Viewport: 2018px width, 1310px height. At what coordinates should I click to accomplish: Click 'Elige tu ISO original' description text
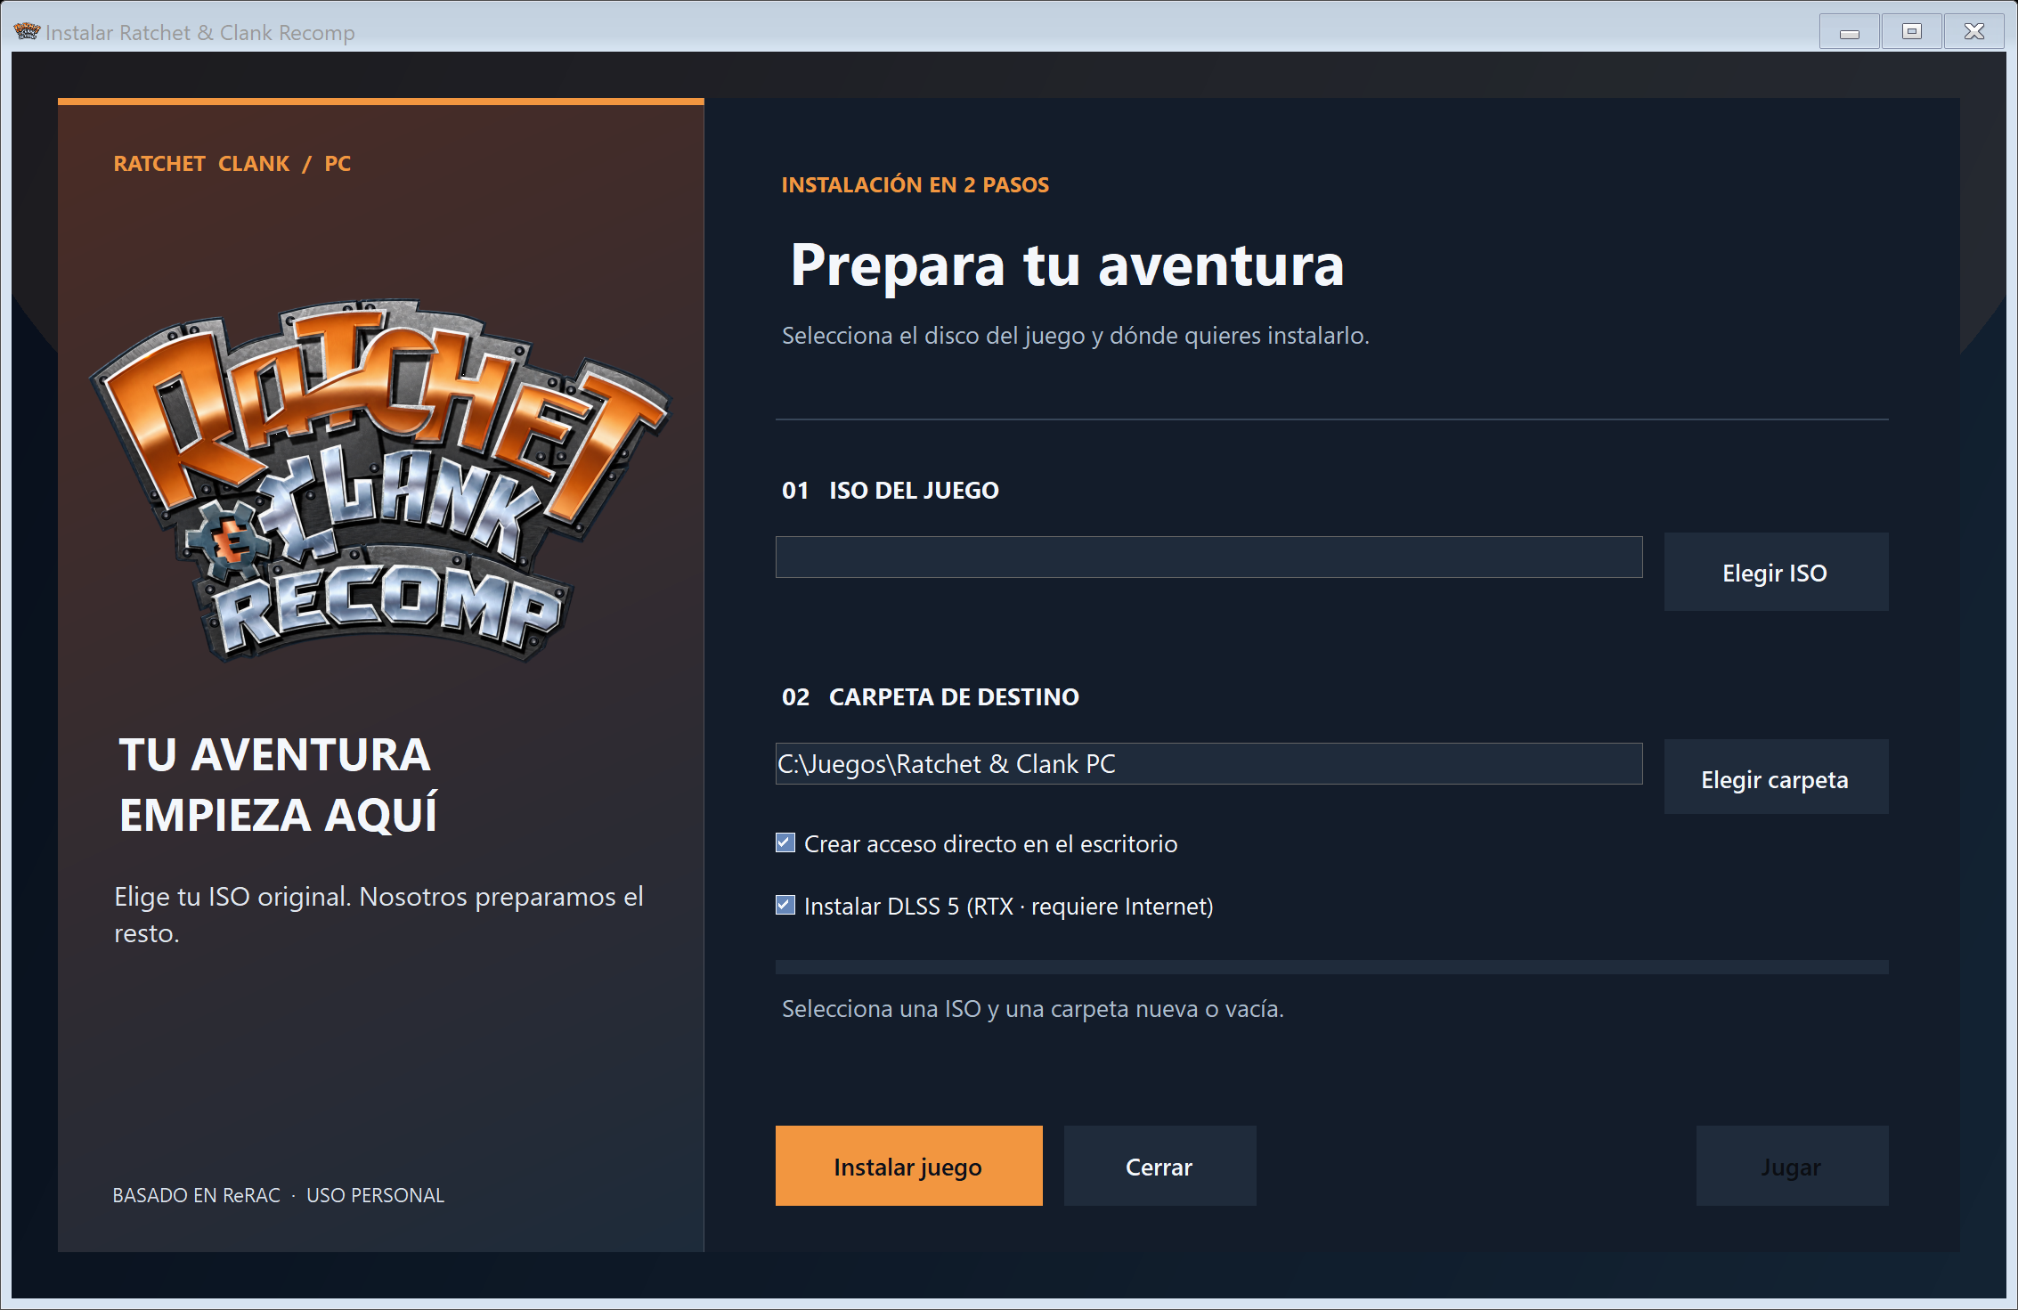tap(378, 915)
